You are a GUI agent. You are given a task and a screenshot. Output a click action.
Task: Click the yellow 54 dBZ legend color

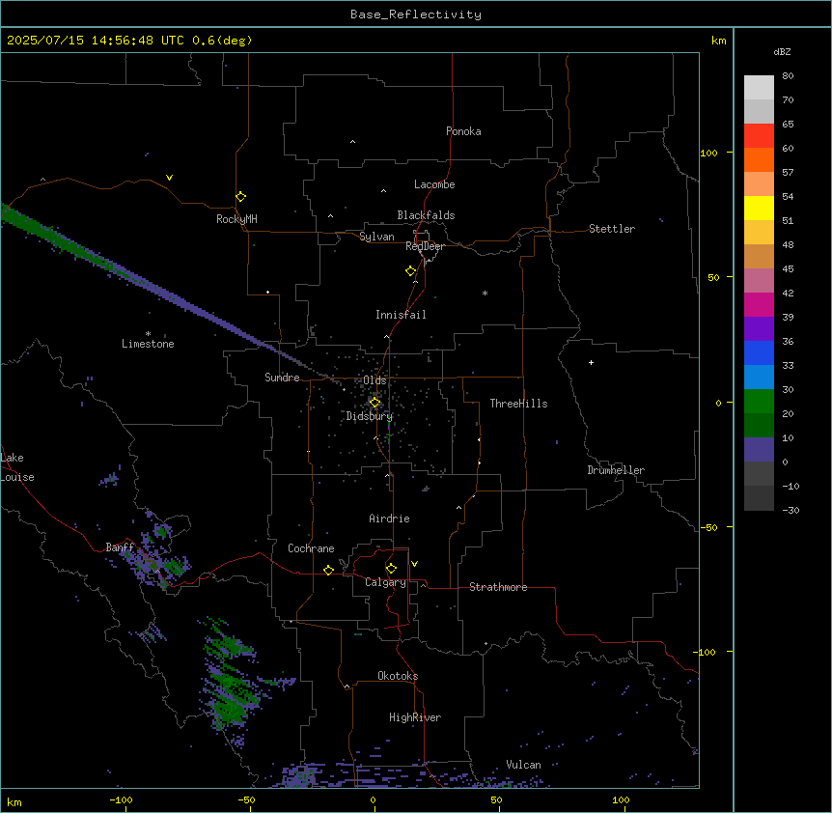(759, 208)
